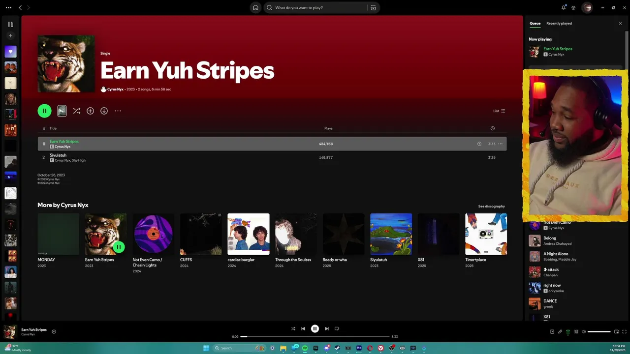Collapse Your Library sidebar icon

(x=10, y=24)
